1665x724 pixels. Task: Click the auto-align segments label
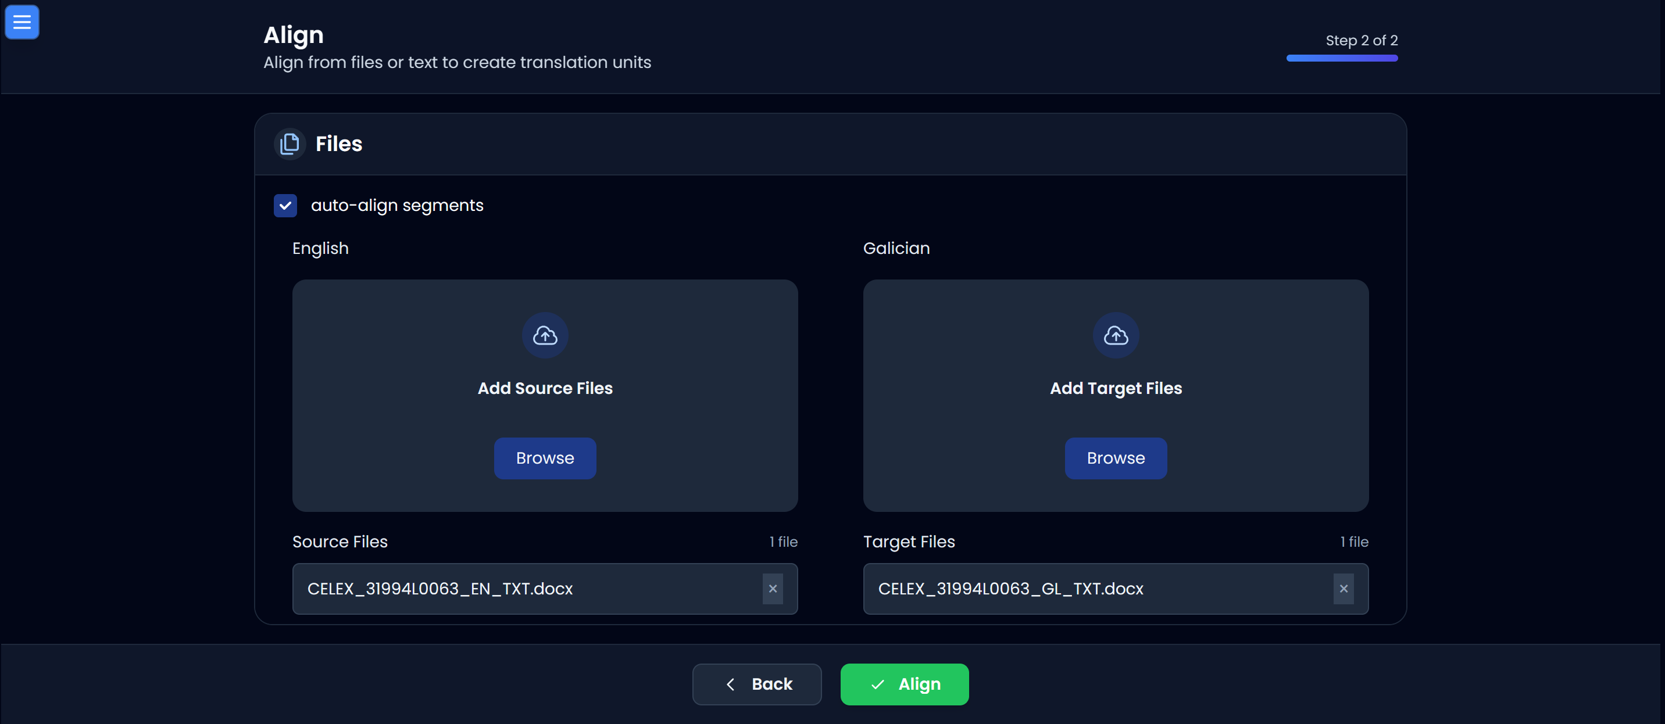(397, 205)
